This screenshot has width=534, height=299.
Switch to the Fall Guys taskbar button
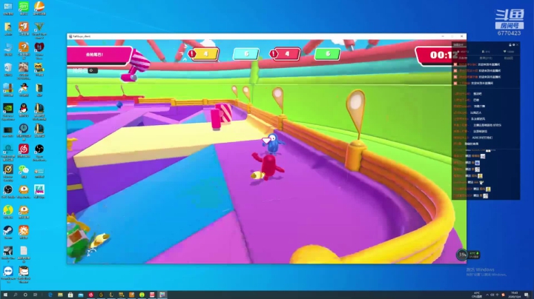point(162,295)
